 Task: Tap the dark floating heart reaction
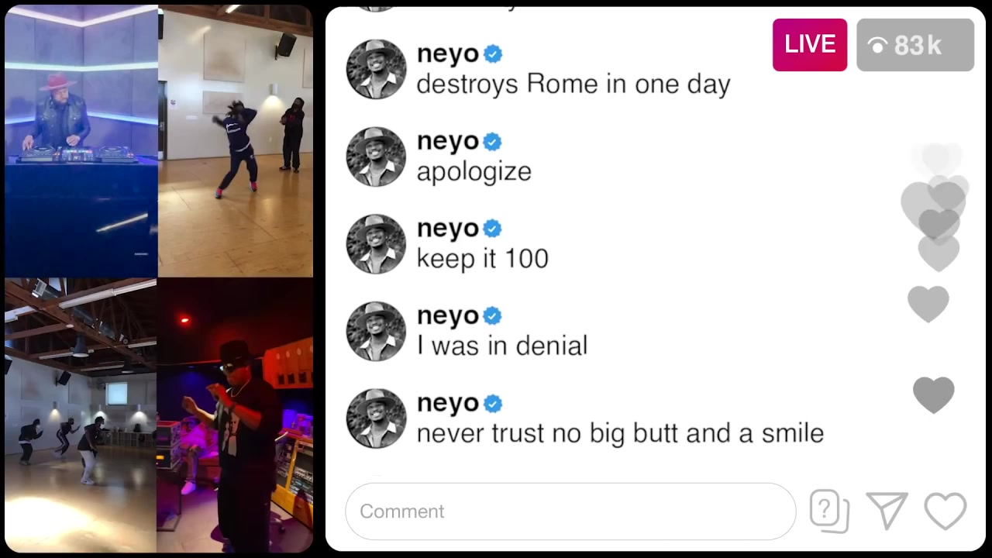click(934, 395)
